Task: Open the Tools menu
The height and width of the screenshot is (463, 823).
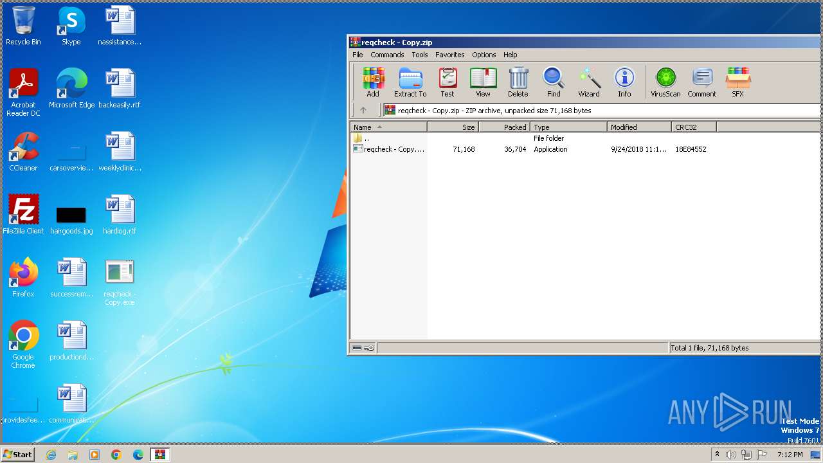Action: pos(420,55)
